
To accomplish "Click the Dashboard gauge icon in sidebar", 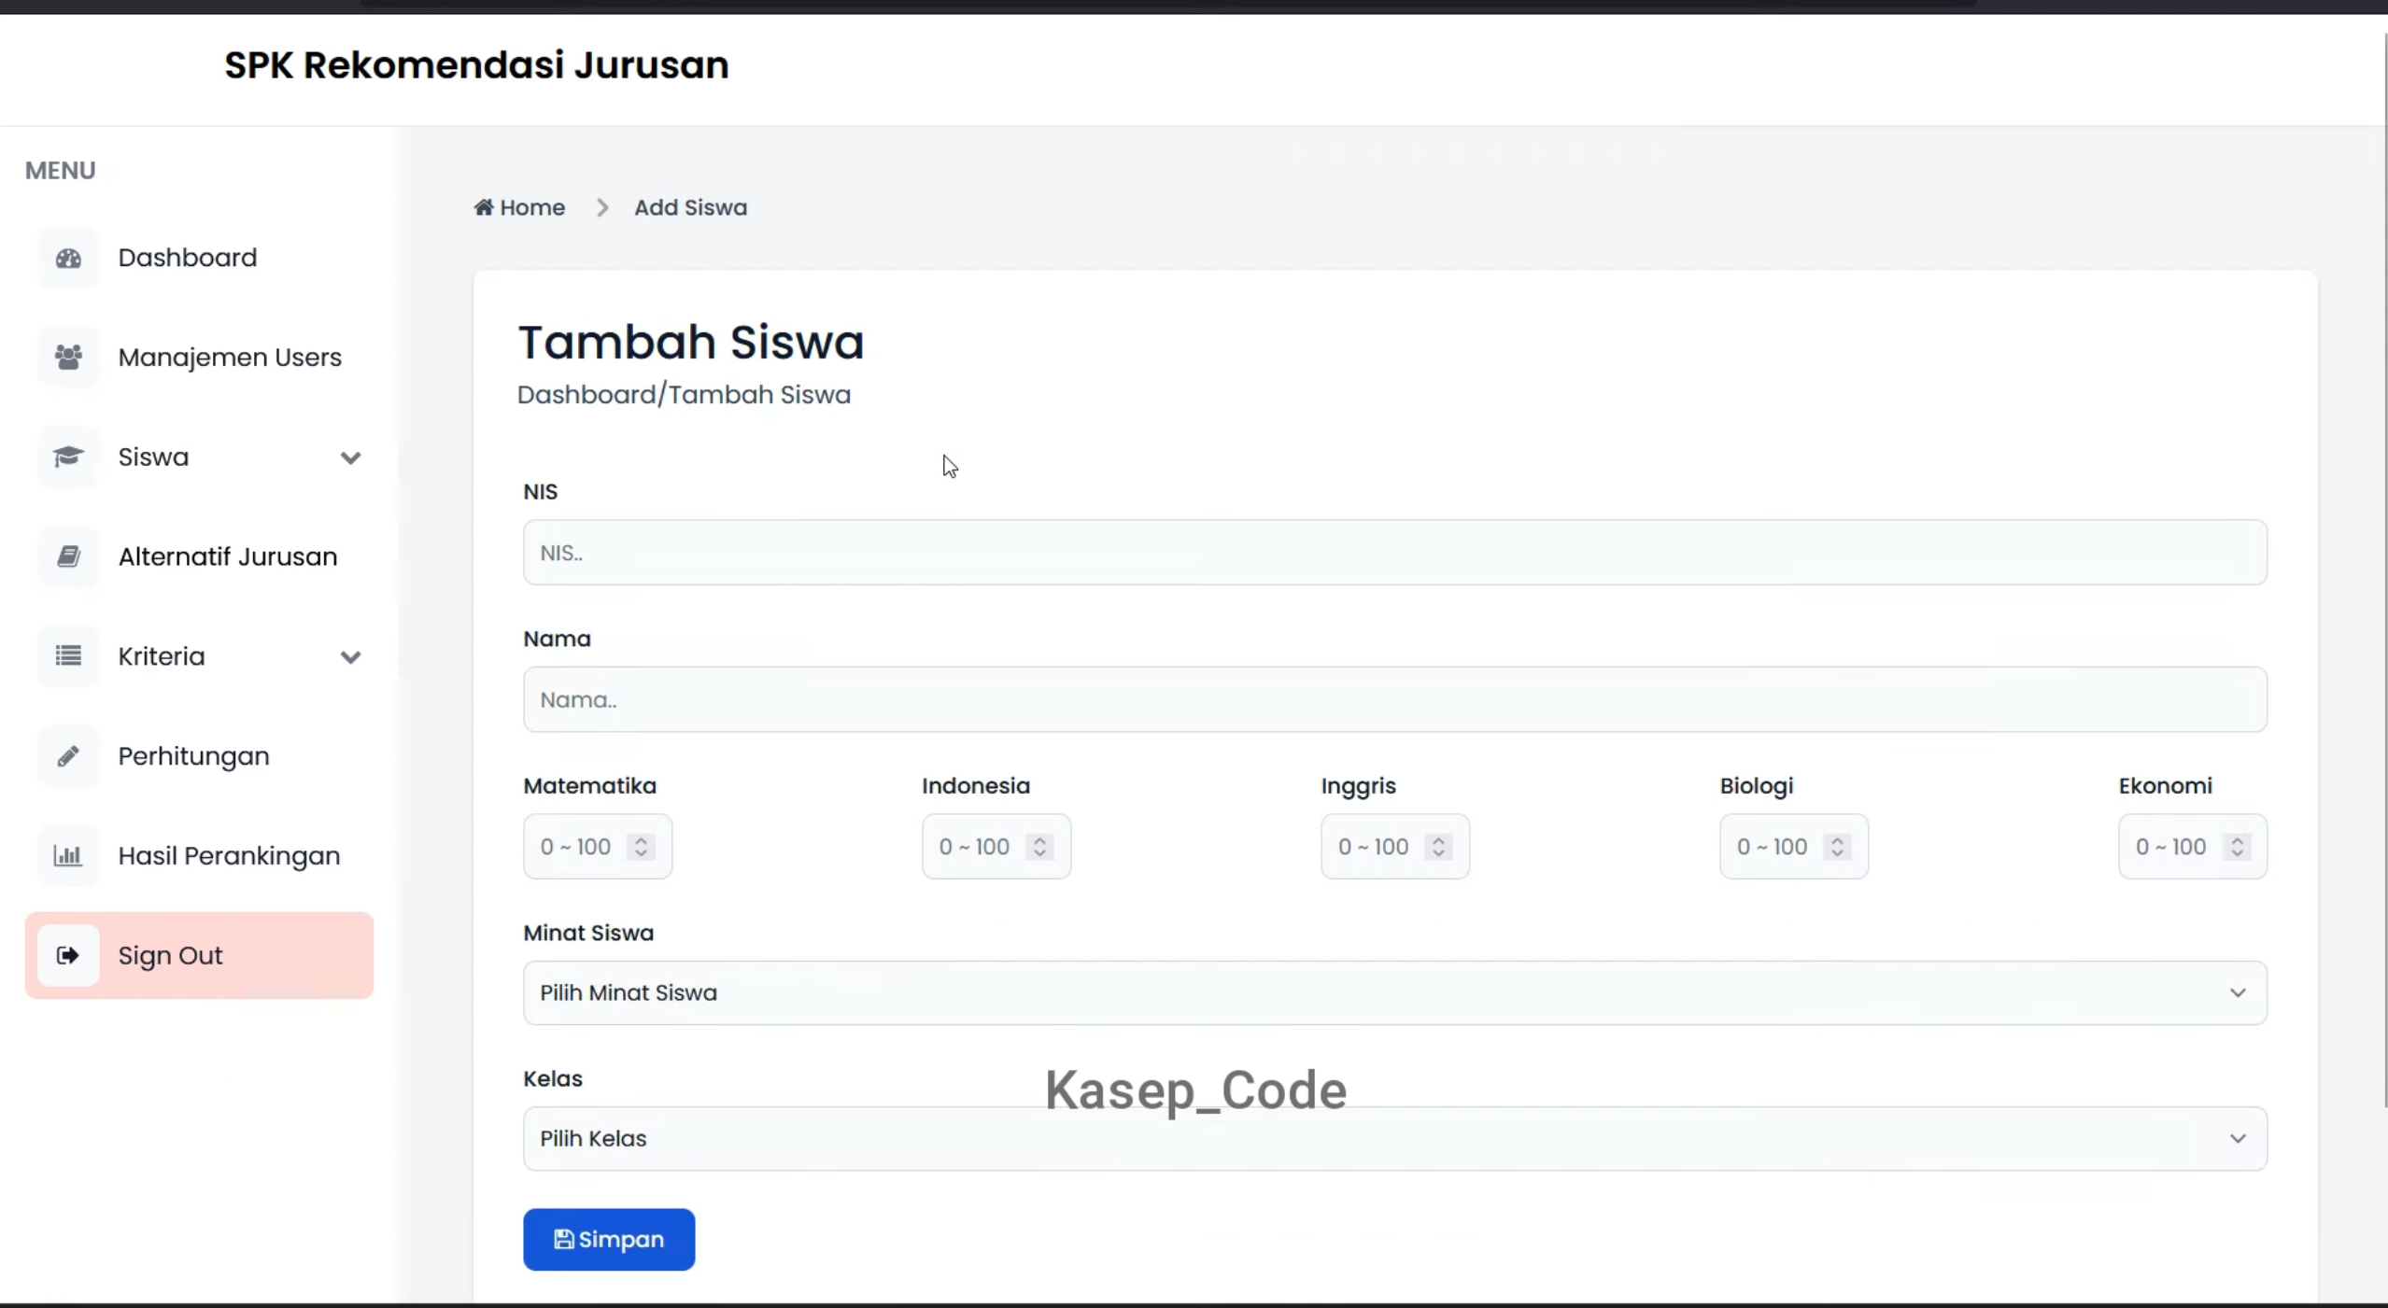I will click(68, 259).
